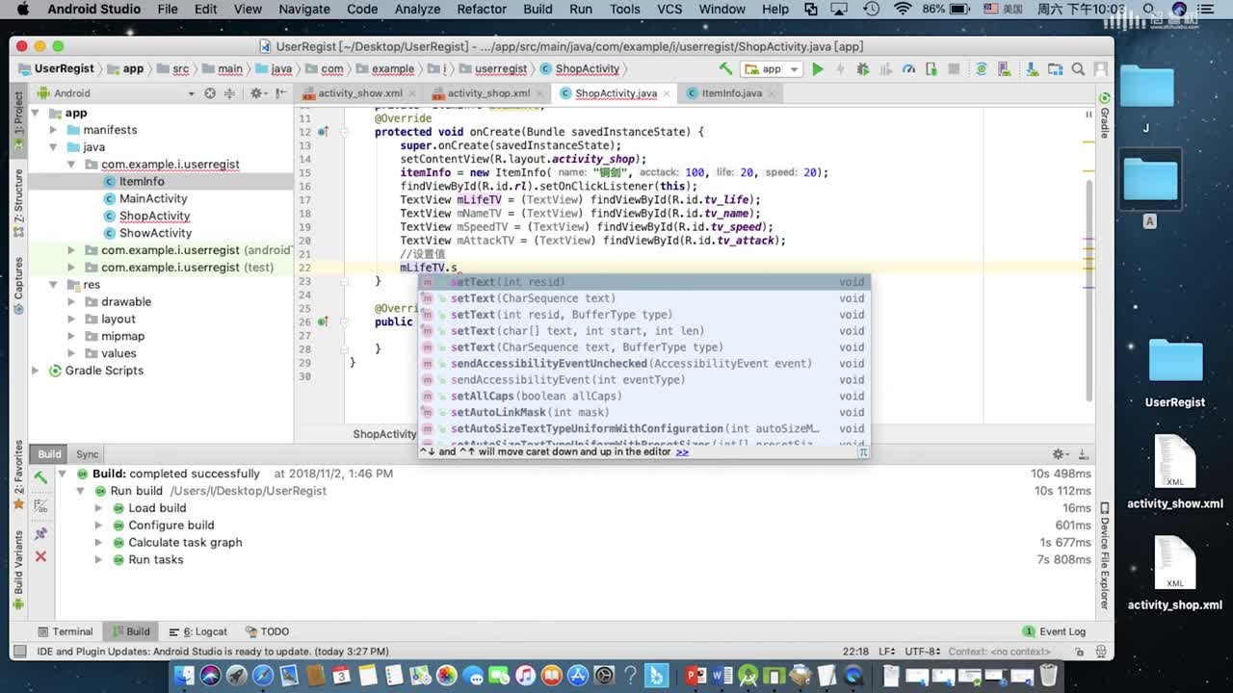Switch to the Sync tab in Build panel

(x=88, y=454)
